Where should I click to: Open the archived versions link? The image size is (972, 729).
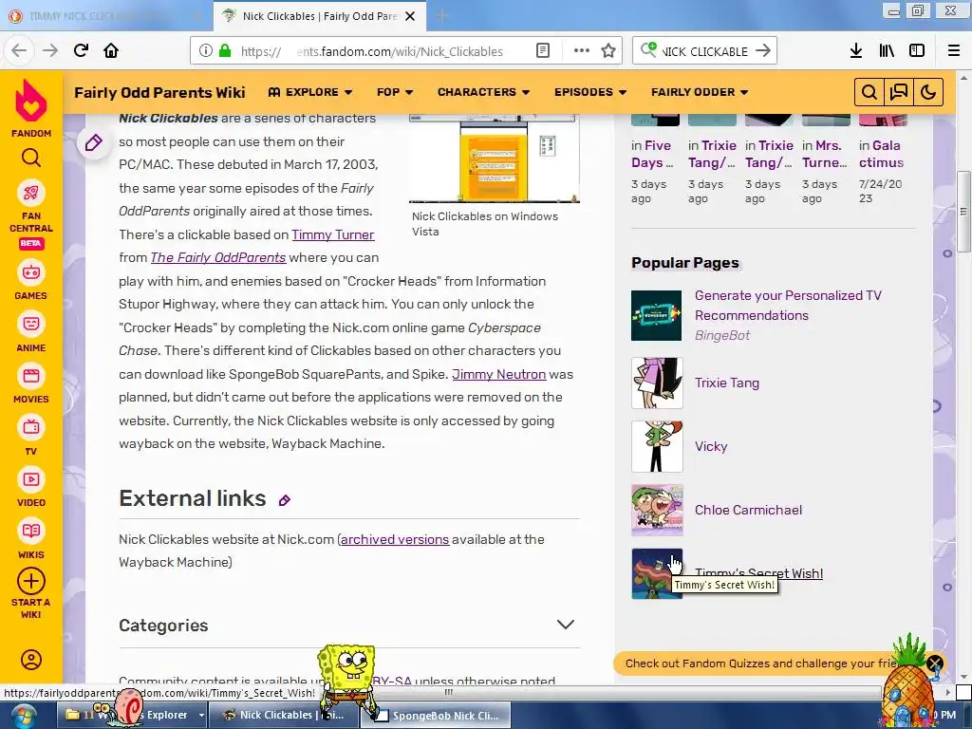395,539
